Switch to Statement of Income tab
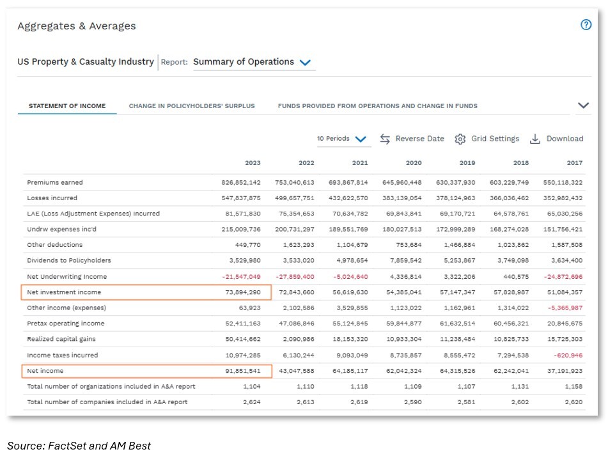This screenshot has height=454, width=608. (x=67, y=106)
